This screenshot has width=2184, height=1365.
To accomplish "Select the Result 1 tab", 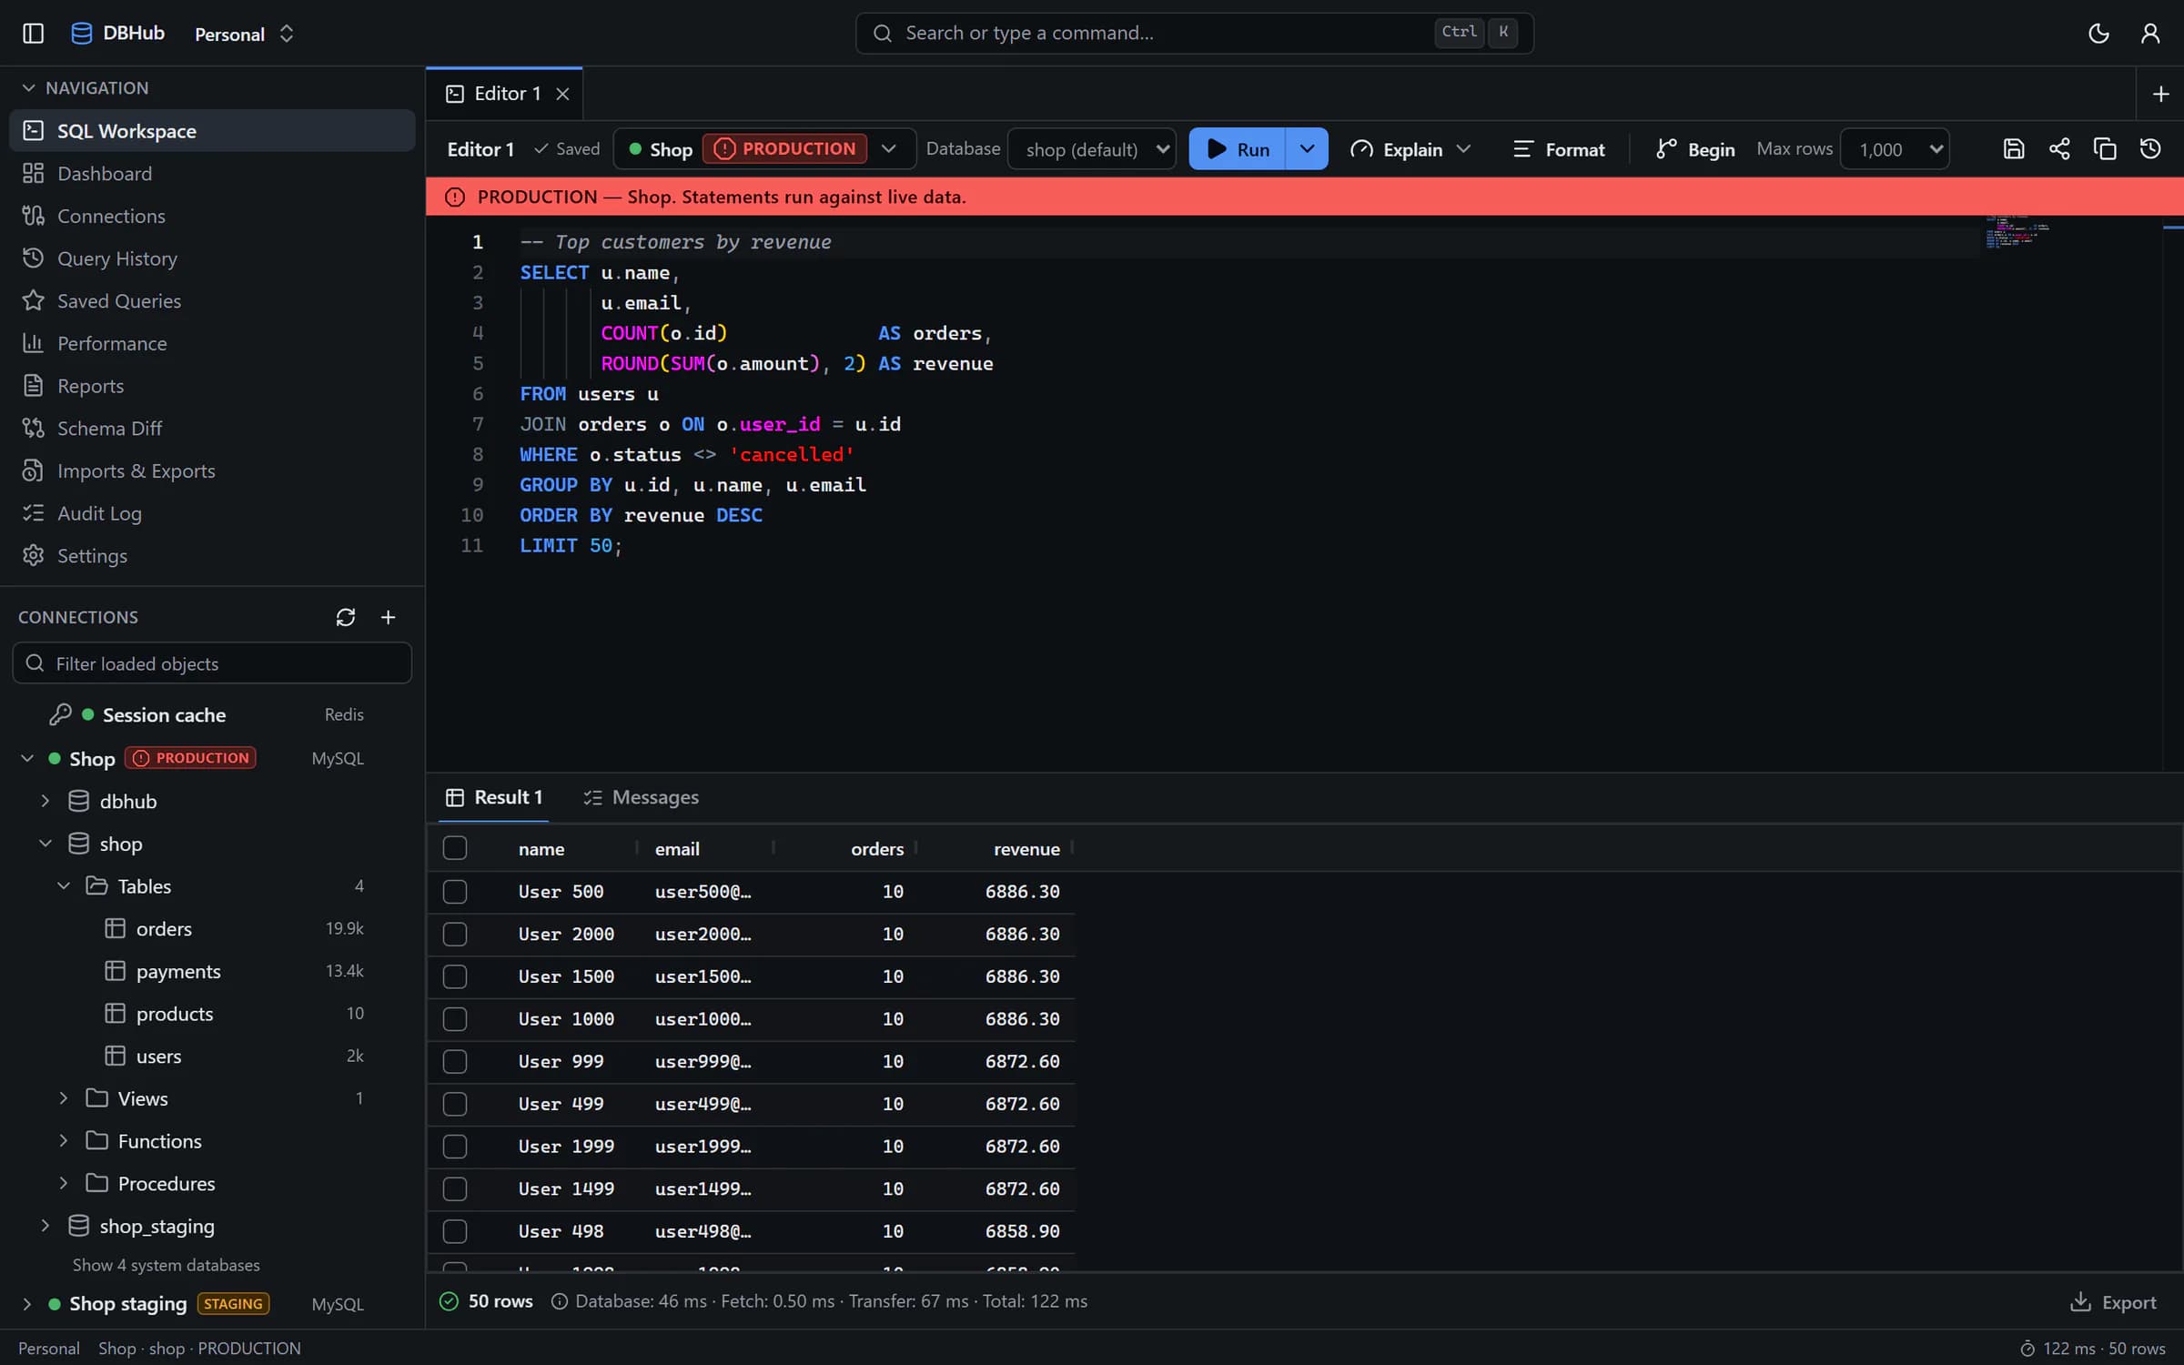I will (494, 797).
